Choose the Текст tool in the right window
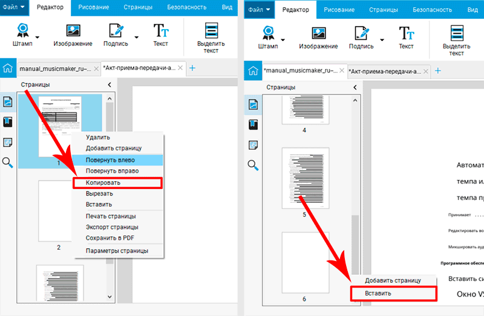Screen dimensions: 484x316 tap(406, 33)
